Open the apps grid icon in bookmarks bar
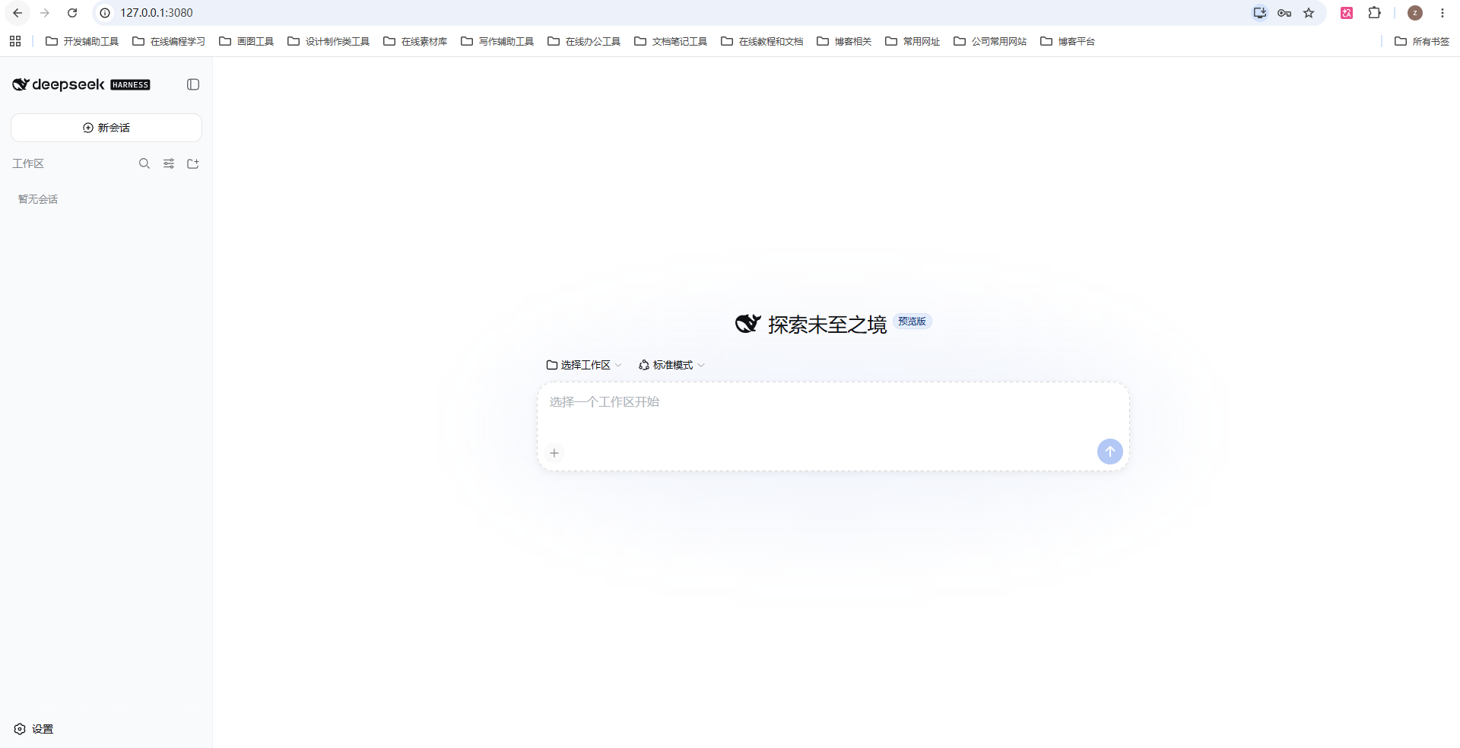This screenshot has height=748, width=1460. tap(15, 41)
